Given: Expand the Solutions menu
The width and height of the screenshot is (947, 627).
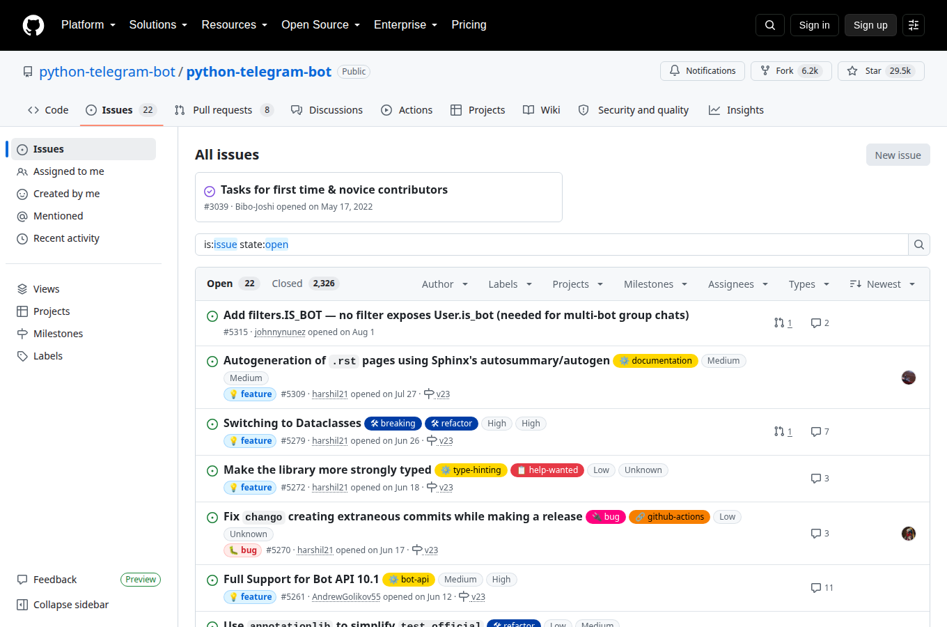Looking at the screenshot, I should (158, 25).
